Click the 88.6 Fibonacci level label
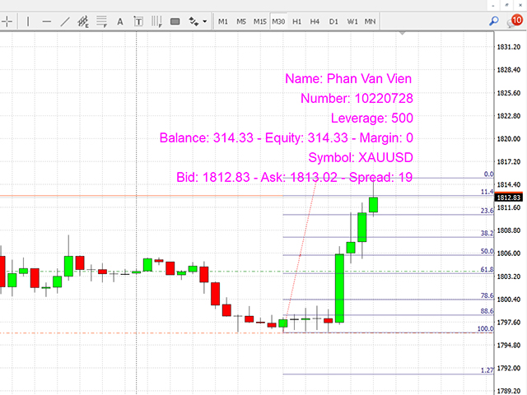Image resolution: width=527 pixels, height=395 pixels. click(487, 311)
